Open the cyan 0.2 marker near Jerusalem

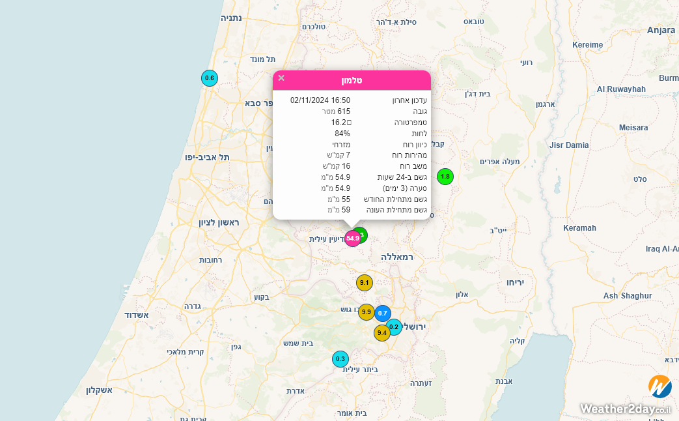[x=395, y=327]
